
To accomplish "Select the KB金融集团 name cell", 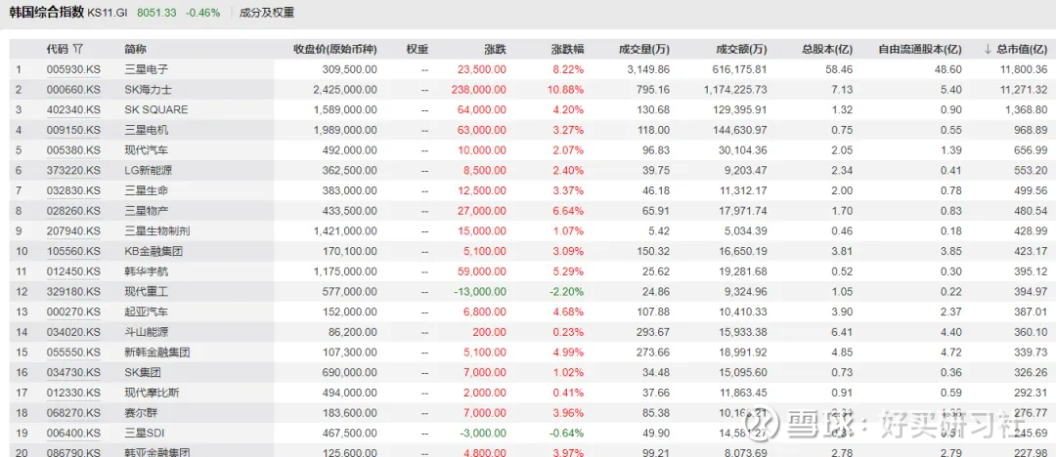I will click(x=154, y=251).
